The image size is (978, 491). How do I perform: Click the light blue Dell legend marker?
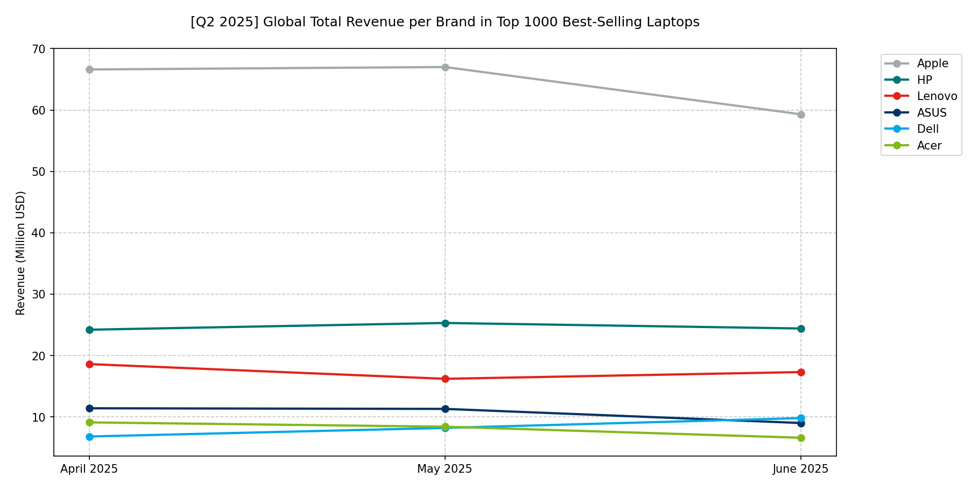(897, 129)
